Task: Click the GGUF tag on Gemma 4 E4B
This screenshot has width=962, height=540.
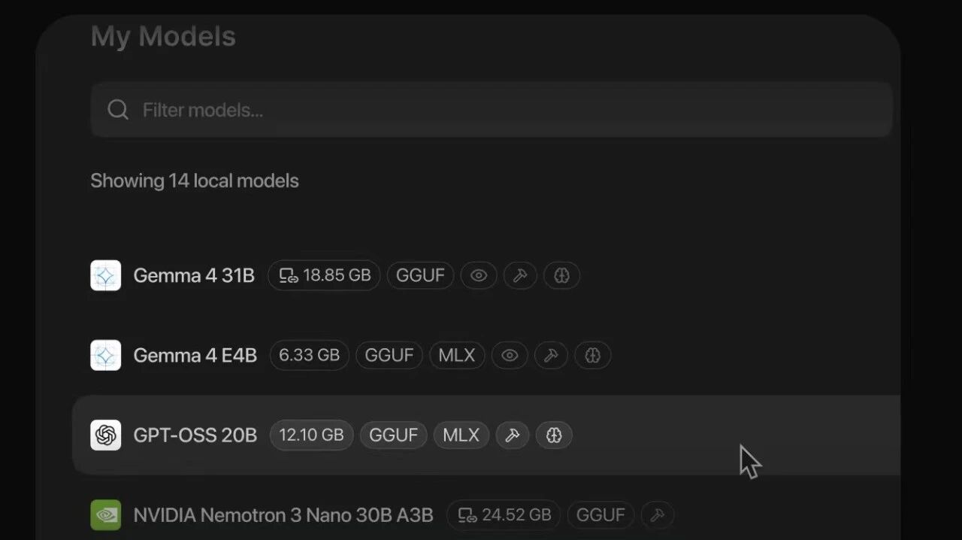Action: pyautogui.click(x=389, y=355)
